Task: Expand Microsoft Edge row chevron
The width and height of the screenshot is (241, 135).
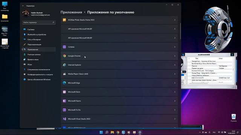Action: 175,83
